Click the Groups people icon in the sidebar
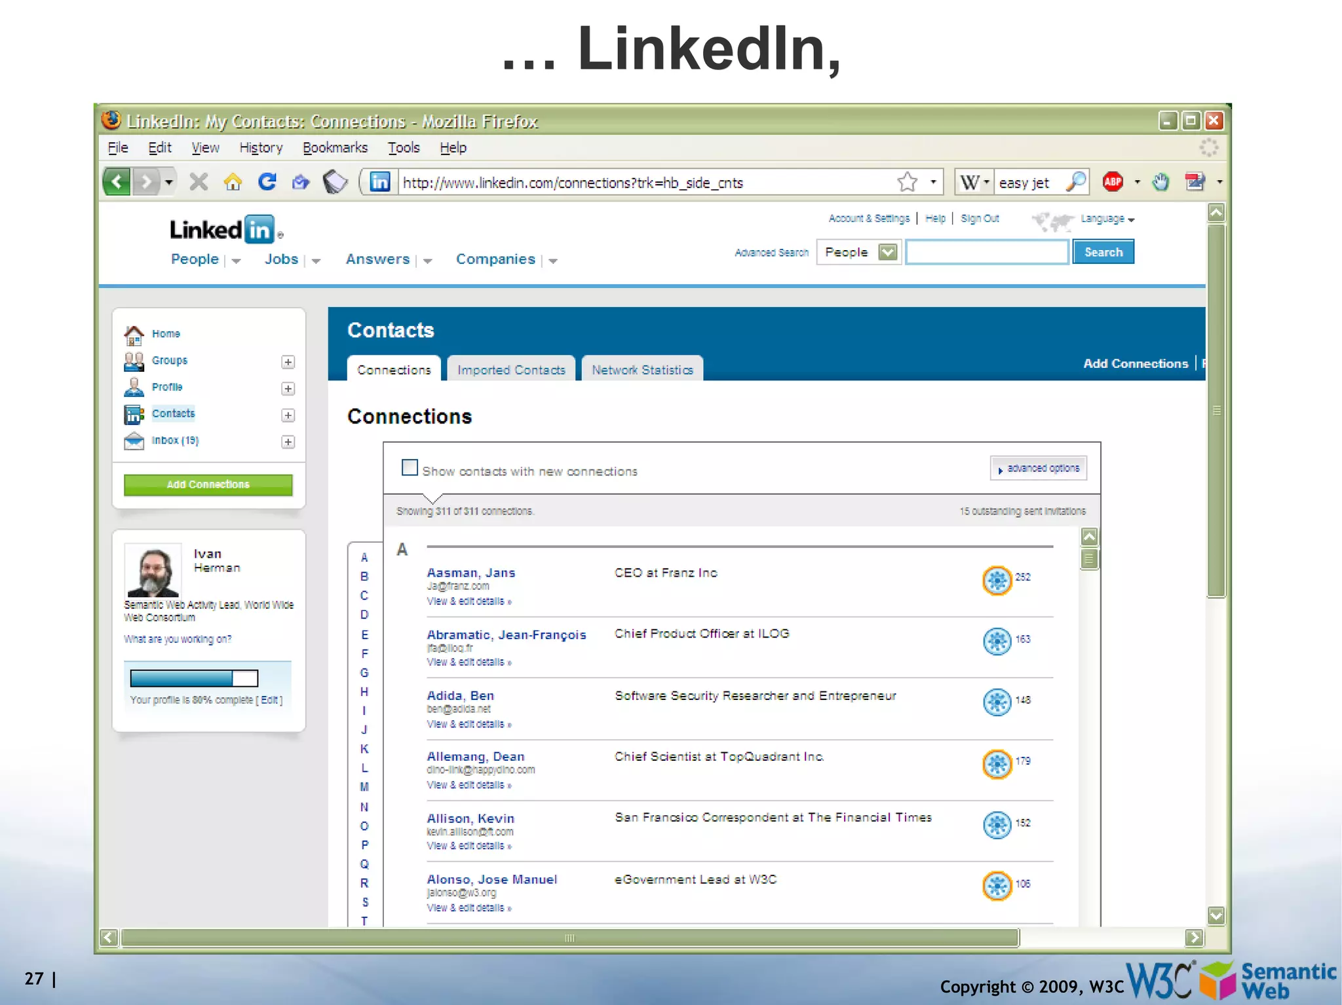This screenshot has height=1005, width=1342. tap(134, 361)
